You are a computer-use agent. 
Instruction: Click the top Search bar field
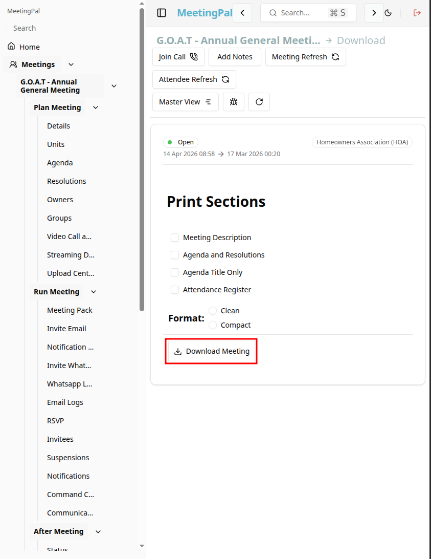[308, 13]
